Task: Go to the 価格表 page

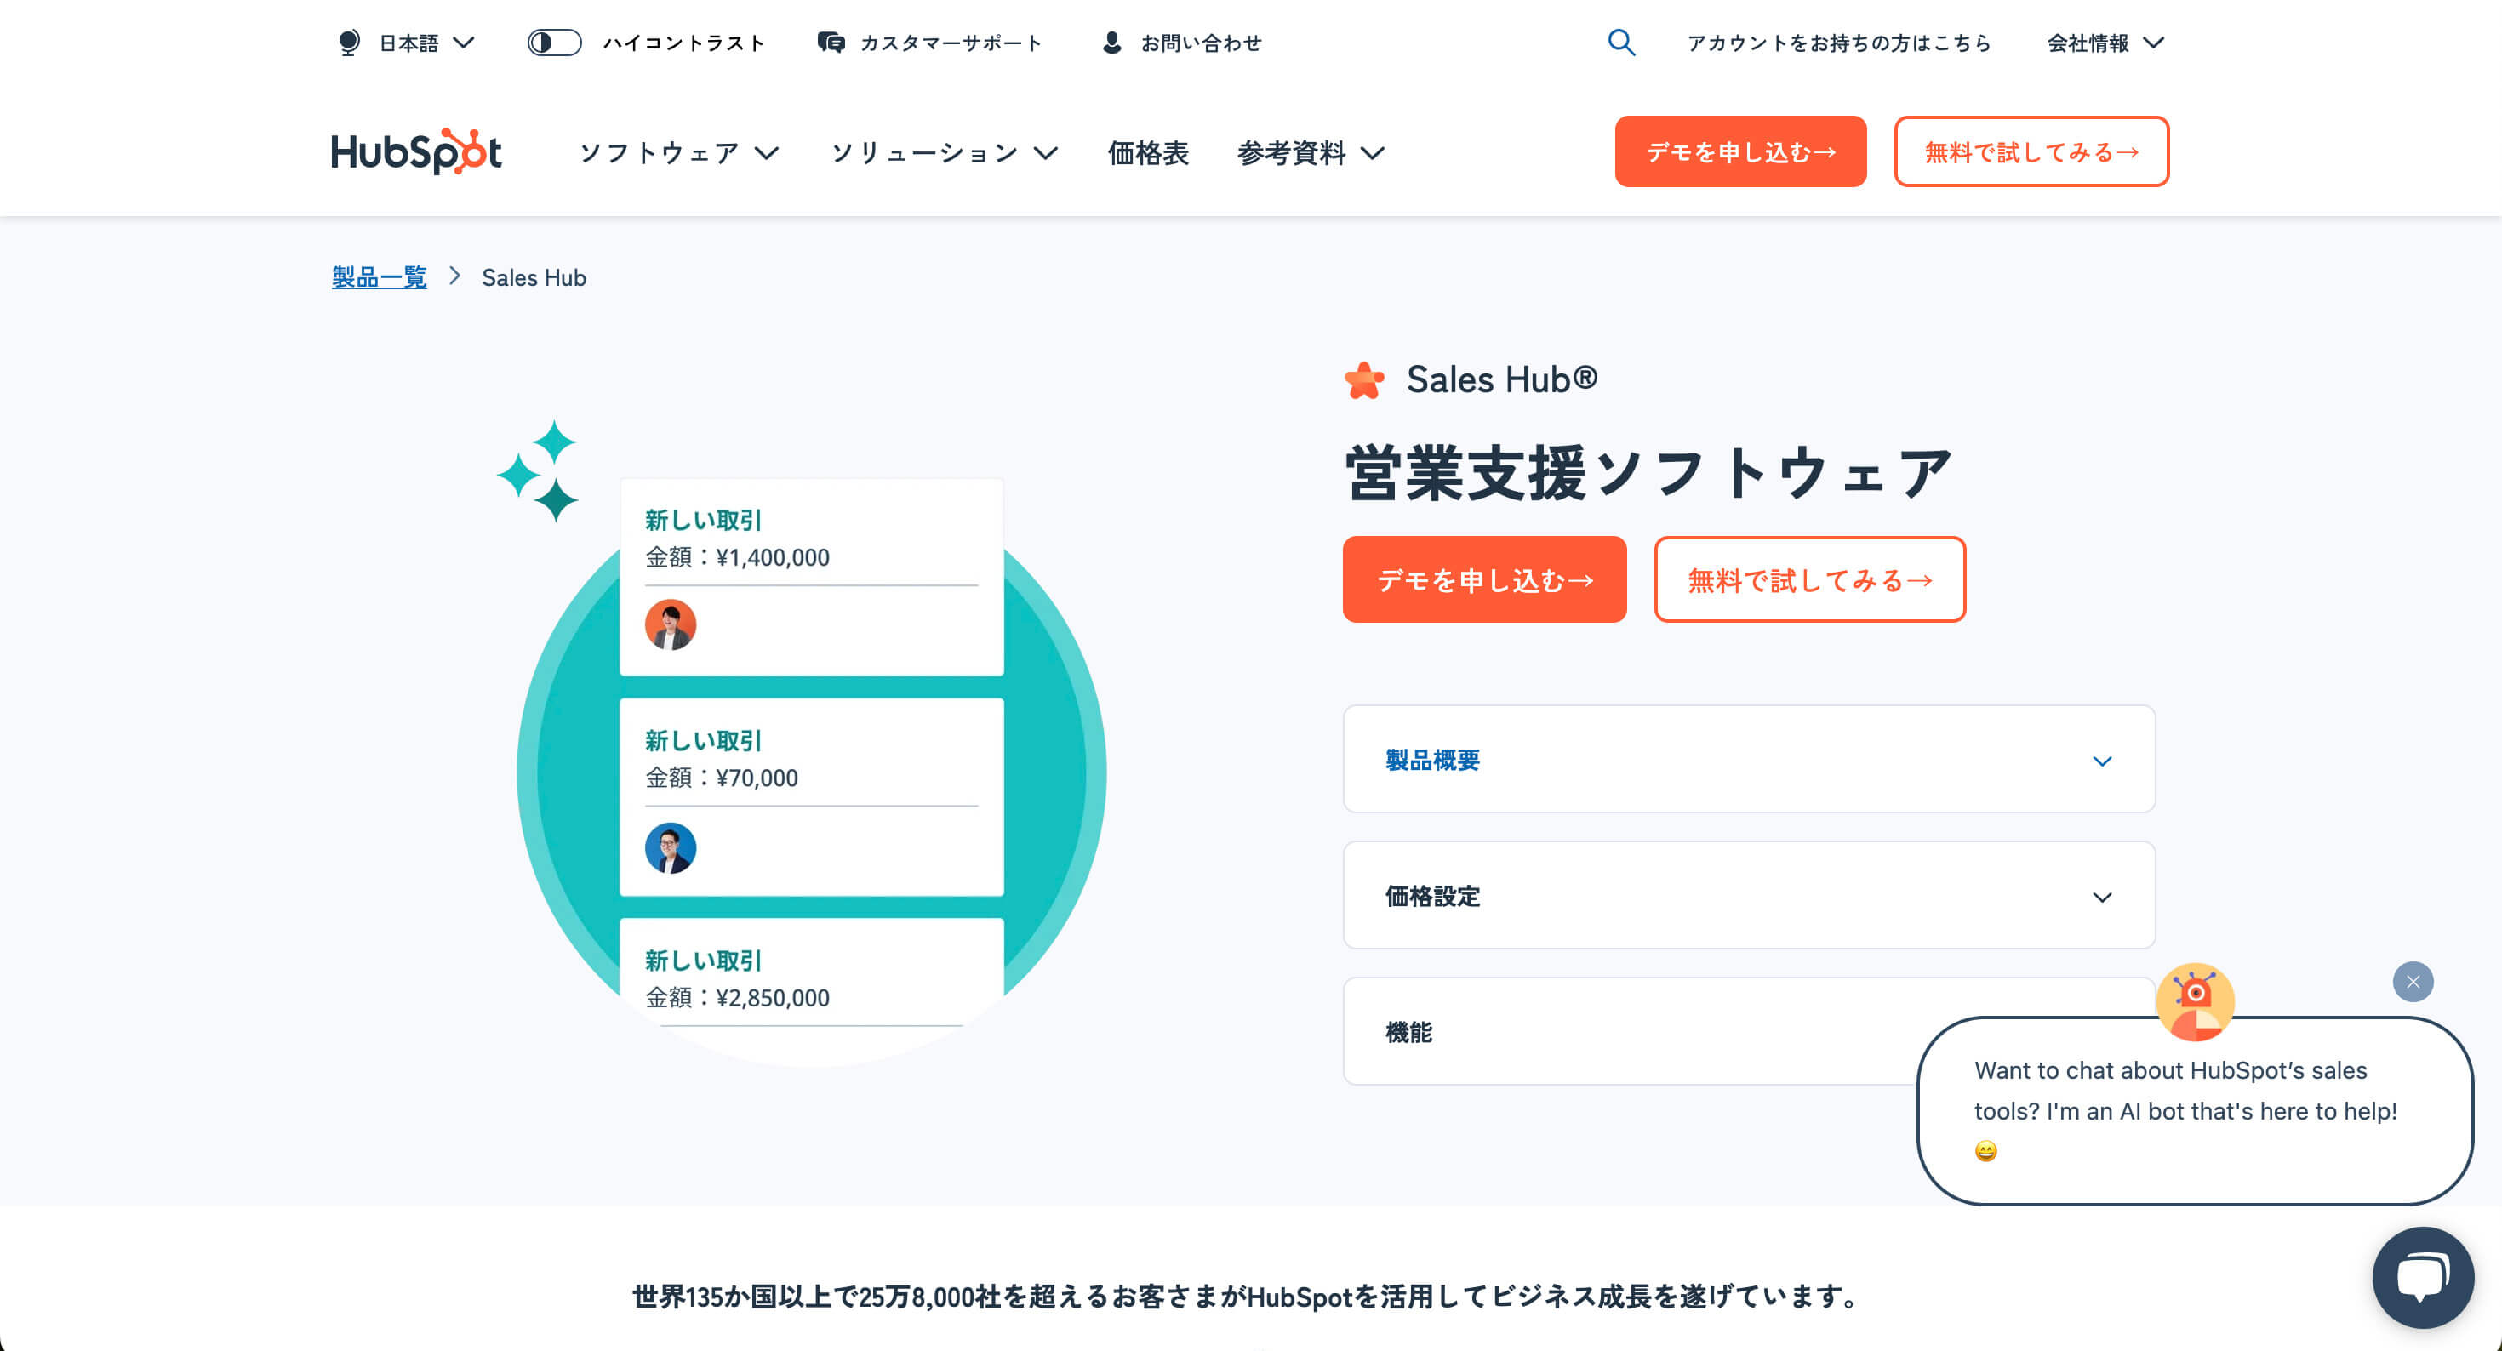Action: coord(1148,152)
